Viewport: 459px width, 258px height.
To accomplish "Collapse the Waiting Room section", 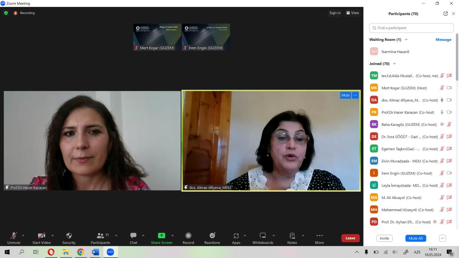I will coord(406,40).
